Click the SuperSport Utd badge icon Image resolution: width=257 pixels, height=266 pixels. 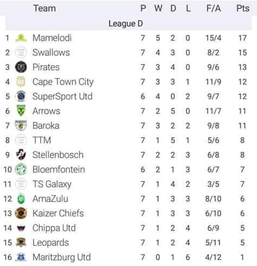[21, 96]
